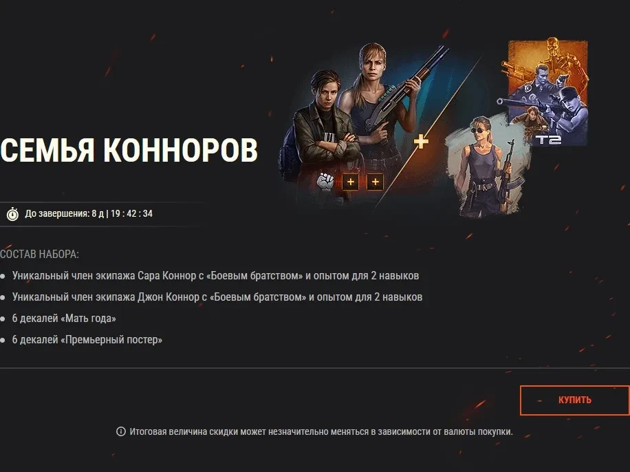630x472 pixels.
Task: Click the СОСТАВ НАБОРА heading
Action: [39, 254]
